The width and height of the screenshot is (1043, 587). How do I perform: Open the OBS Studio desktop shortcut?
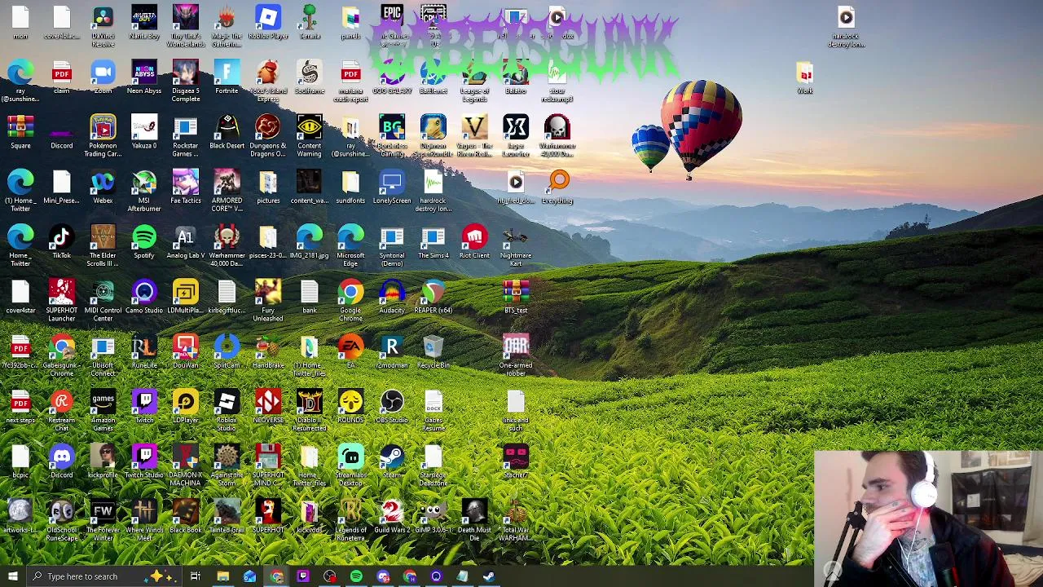coord(392,407)
